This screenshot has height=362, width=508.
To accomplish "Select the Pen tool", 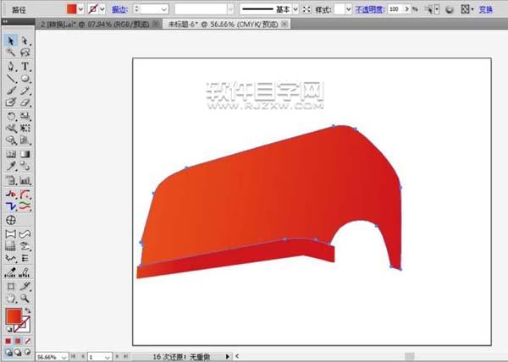I will [11, 66].
